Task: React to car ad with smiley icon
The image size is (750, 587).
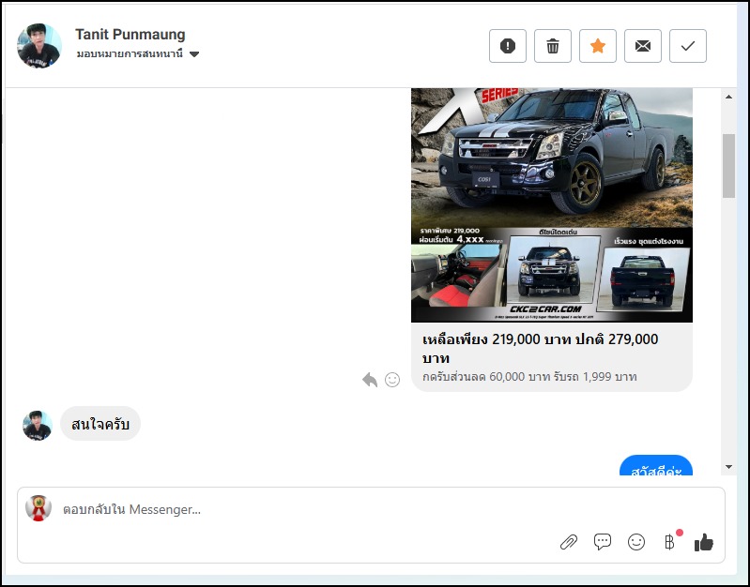Action: 392,380
